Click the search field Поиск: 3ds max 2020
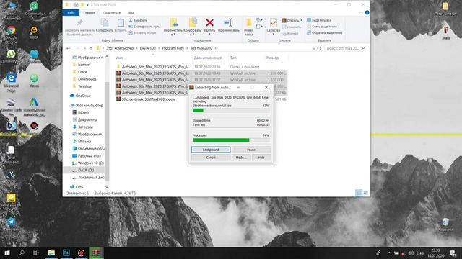 pyautogui.click(x=343, y=48)
